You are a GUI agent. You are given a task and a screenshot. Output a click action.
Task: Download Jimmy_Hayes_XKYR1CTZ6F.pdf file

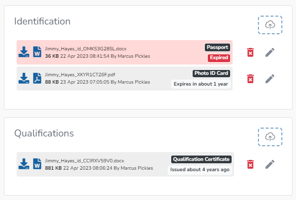pos(24,78)
